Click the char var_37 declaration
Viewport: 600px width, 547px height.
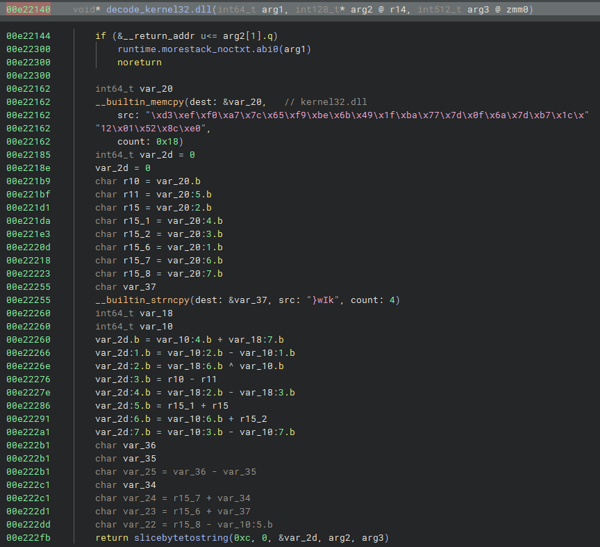pyautogui.click(x=126, y=287)
